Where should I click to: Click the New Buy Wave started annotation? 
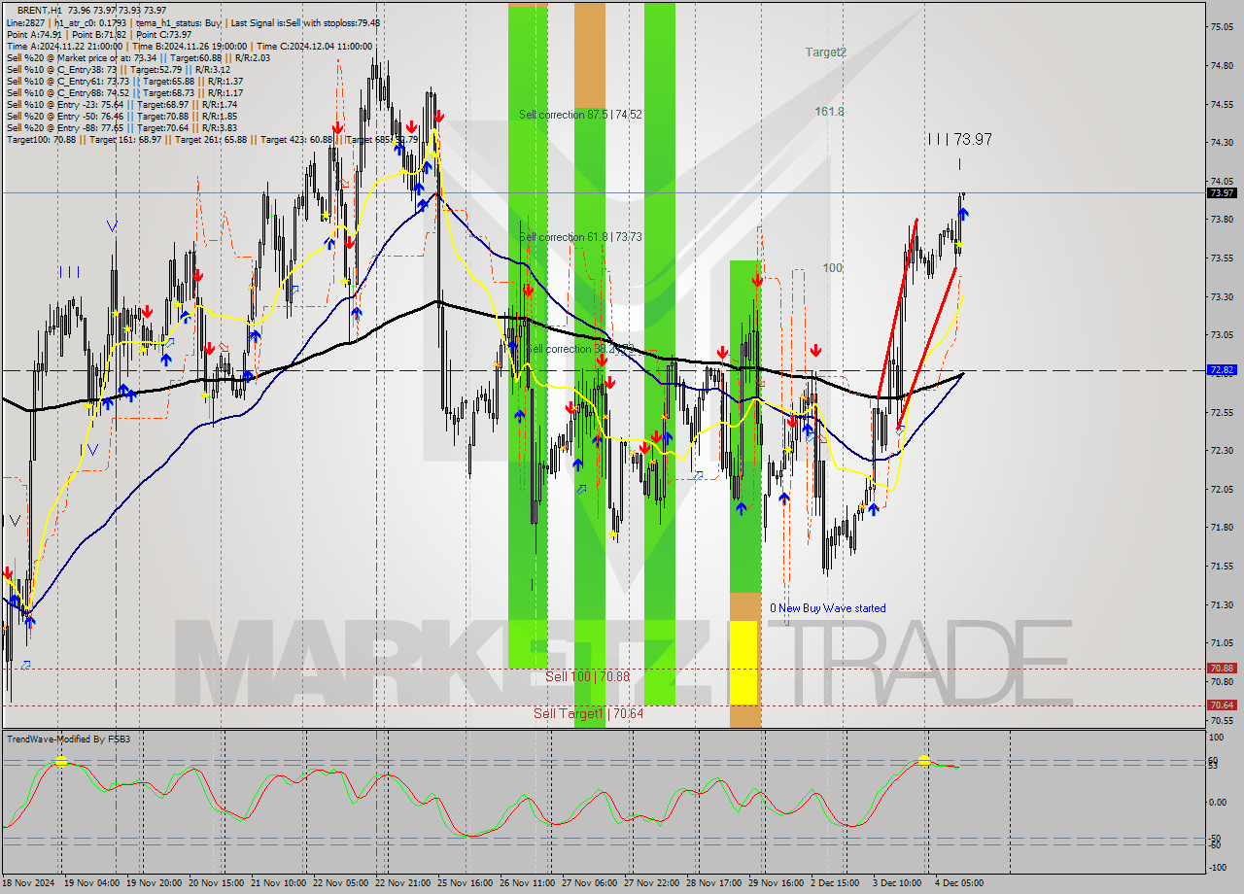pos(826,607)
